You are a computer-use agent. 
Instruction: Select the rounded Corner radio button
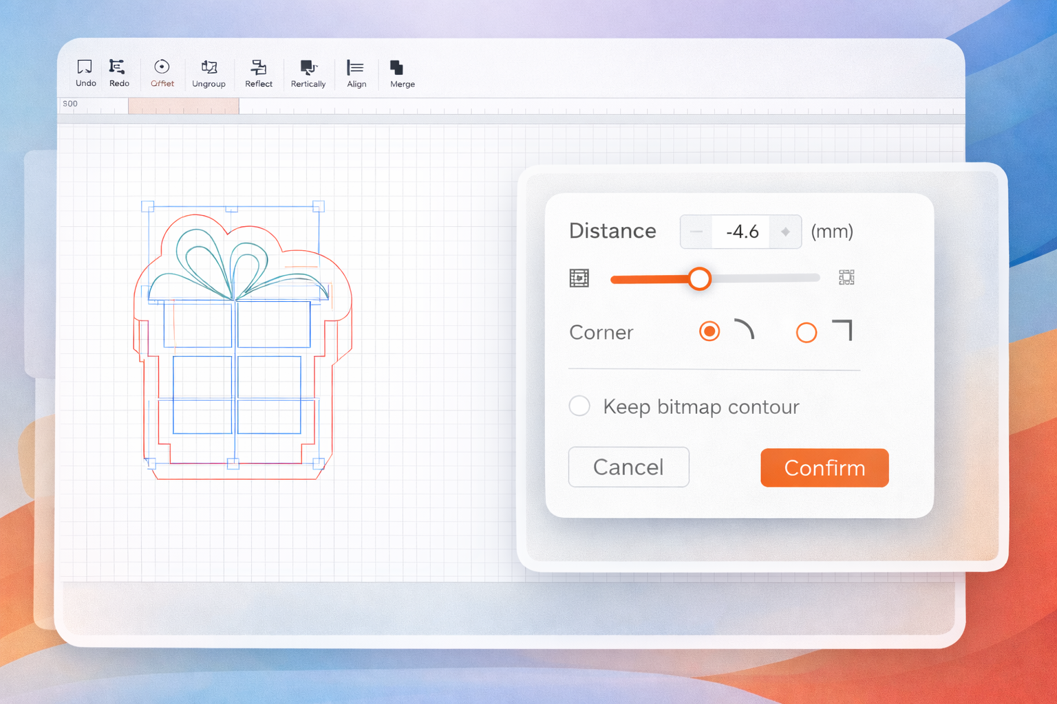pos(709,331)
